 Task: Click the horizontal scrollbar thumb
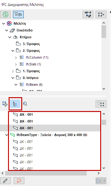(46, 173)
